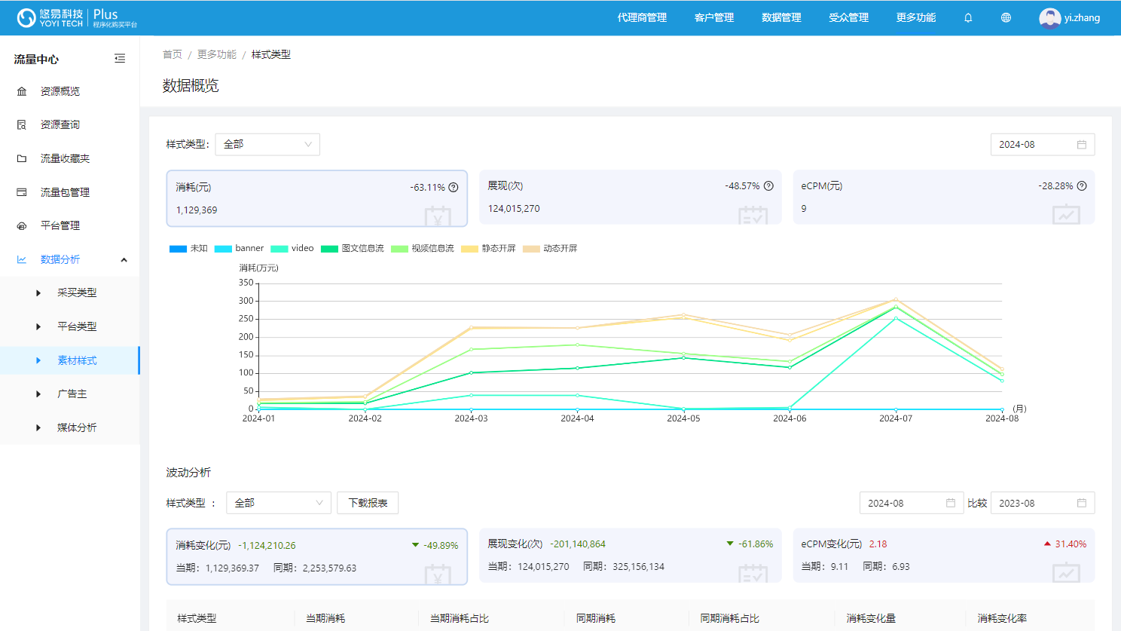
Task: Click the 资源概览 bank icon
Action: [22, 91]
